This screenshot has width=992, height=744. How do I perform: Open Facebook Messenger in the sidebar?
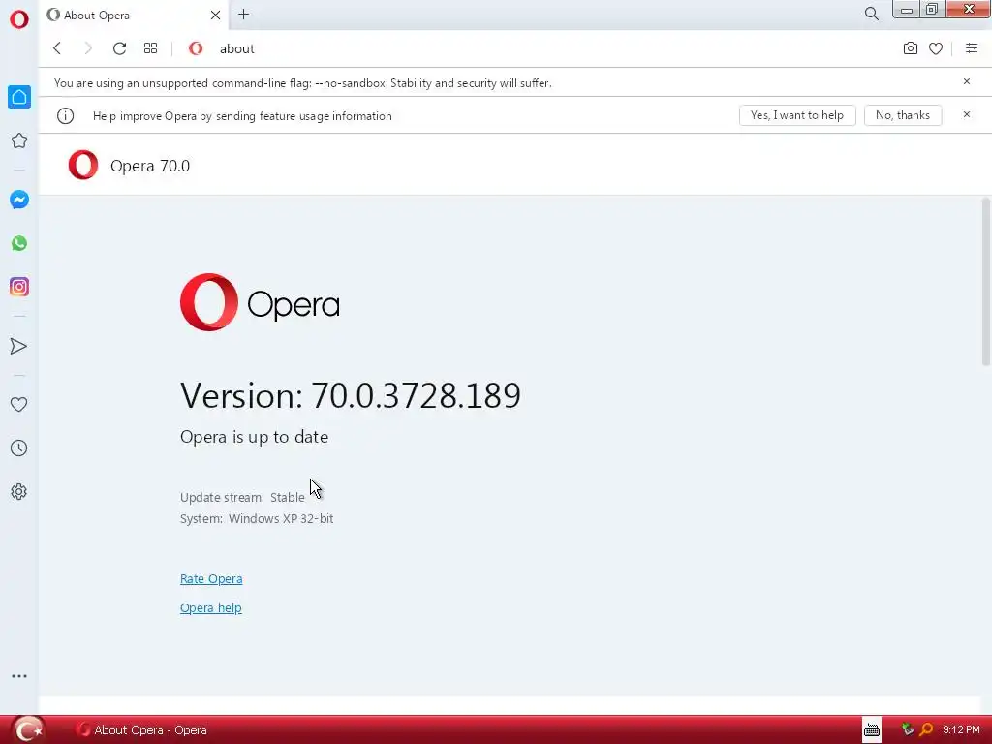coord(19,200)
